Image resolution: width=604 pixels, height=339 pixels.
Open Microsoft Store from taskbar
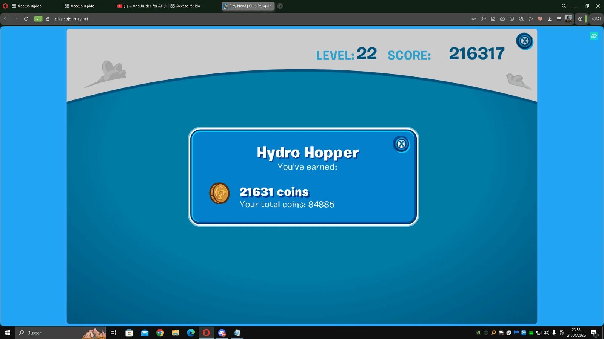coord(129,333)
